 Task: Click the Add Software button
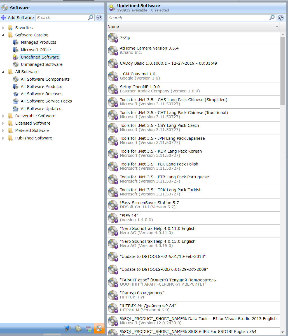click(18, 17)
